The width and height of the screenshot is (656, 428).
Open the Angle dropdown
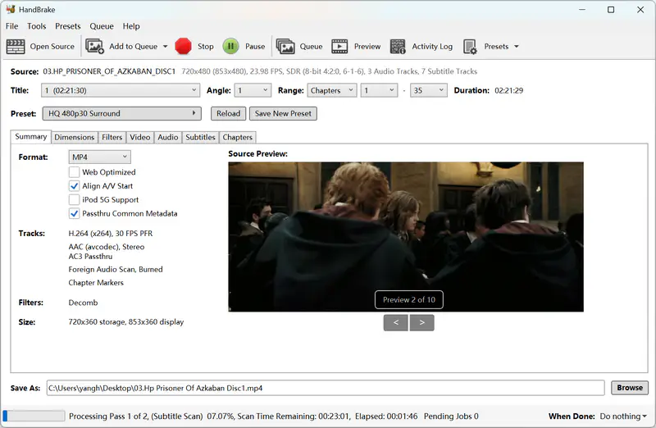pos(253,90)
